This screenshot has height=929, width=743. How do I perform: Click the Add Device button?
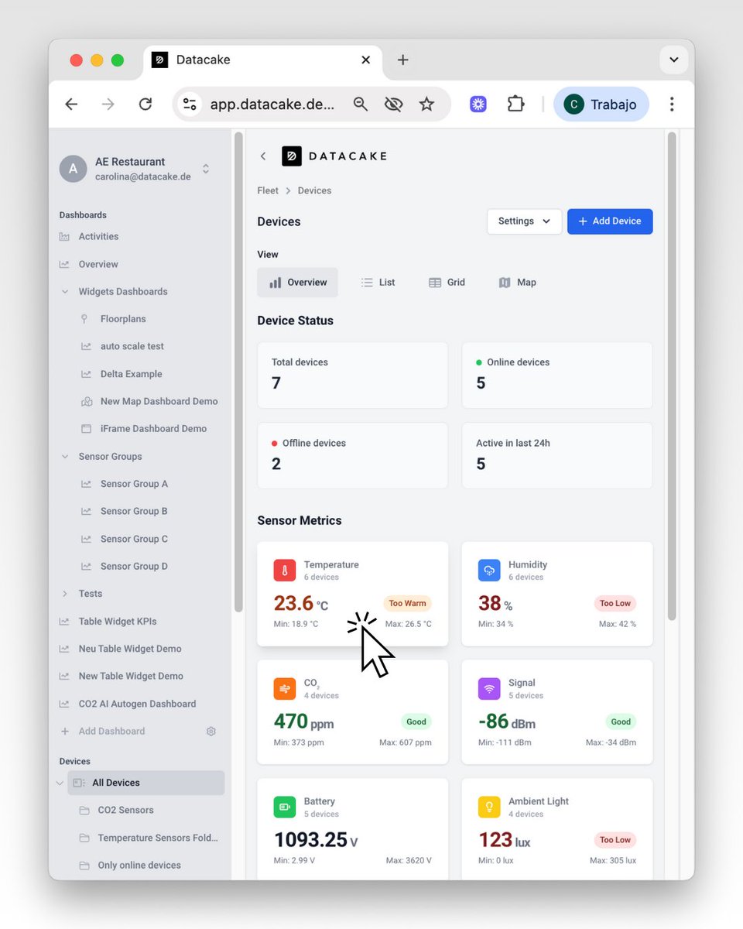pos(610,221)
